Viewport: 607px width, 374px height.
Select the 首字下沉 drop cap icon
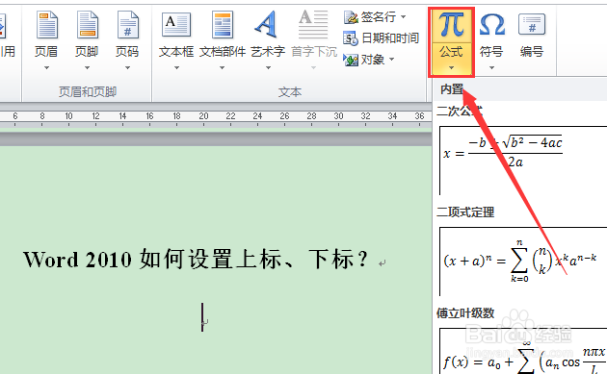pyautogui.click(x=313, y=25)
